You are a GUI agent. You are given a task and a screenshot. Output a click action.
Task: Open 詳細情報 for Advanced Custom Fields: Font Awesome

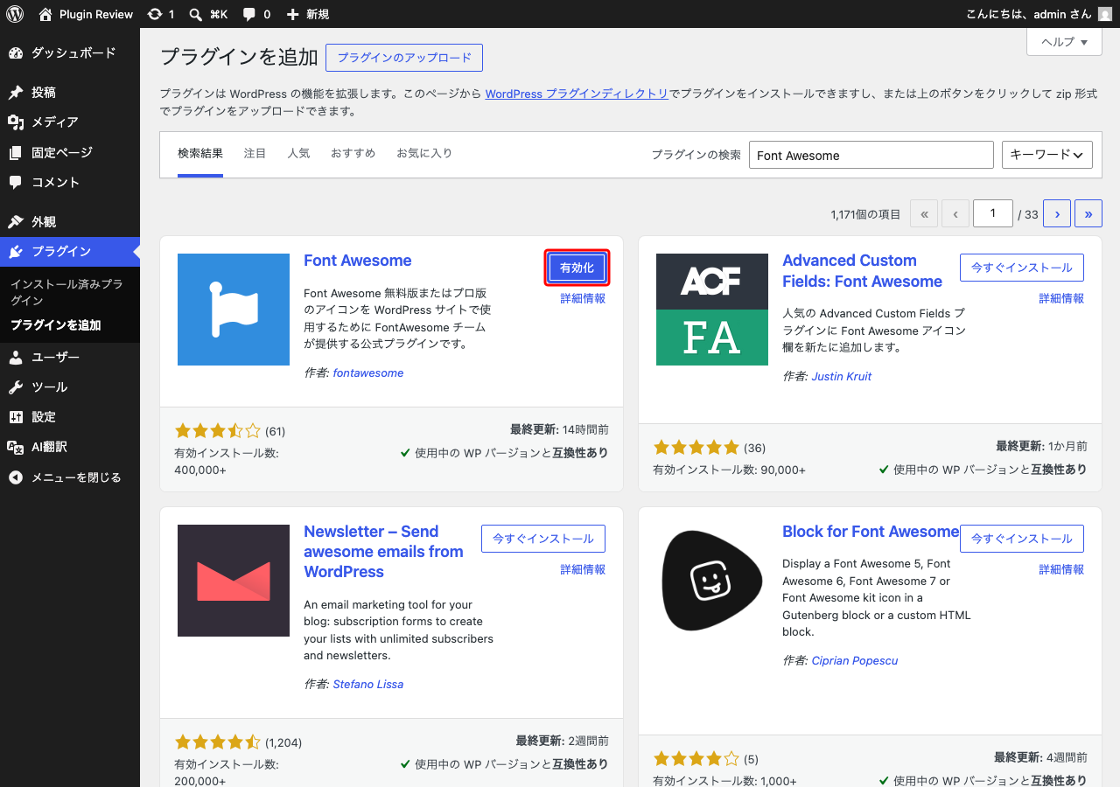coord(1061,298)
